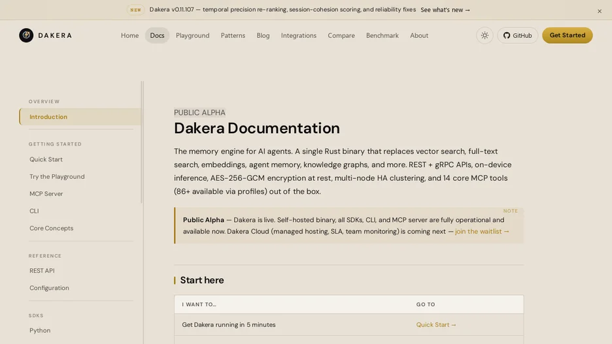
Task: Click the PUBLIC ALPHA label
Action: coord(199,112)
